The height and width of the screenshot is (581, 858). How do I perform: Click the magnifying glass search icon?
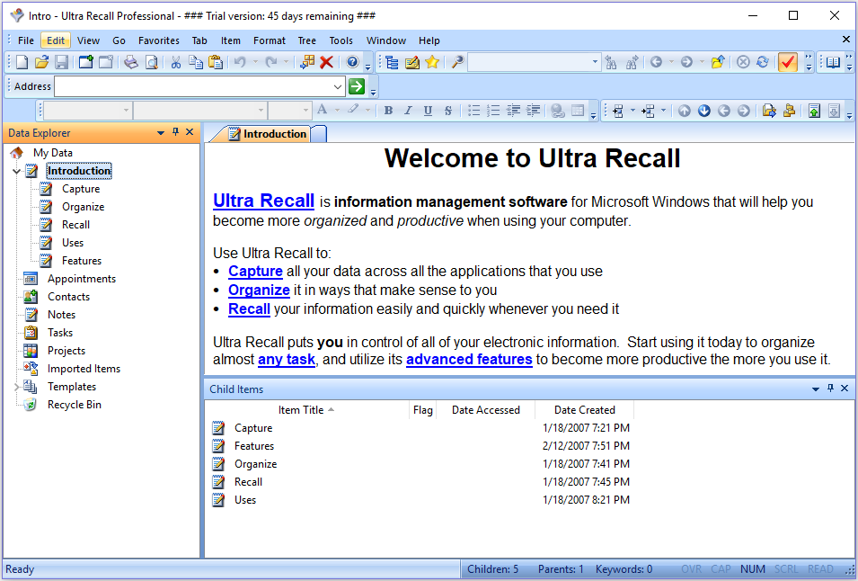click(x=458, y=62)
